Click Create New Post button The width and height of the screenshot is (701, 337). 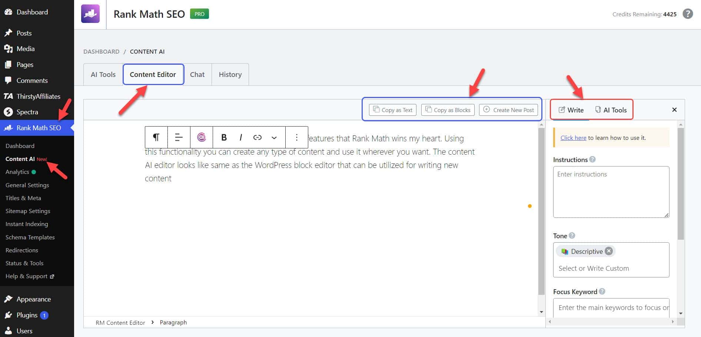[x=508, y=110]
